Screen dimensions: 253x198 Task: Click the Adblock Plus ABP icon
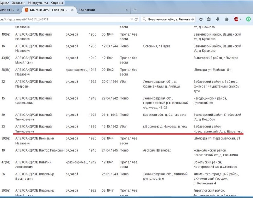click(x=236, y=19)
